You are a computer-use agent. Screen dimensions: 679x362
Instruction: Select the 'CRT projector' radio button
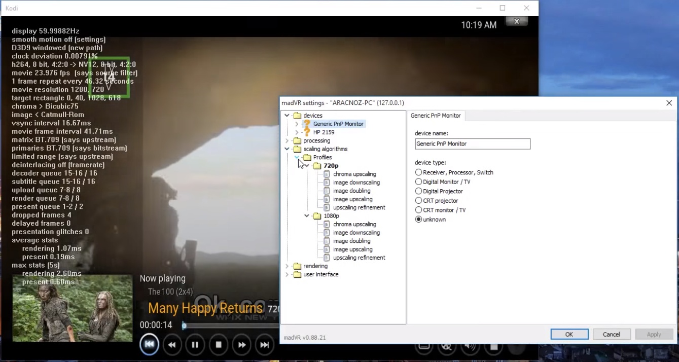coord(419,201)
